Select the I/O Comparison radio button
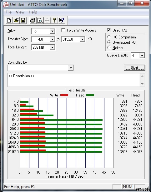The width and height of the screenshot is (151, 192). pos(109,37)
